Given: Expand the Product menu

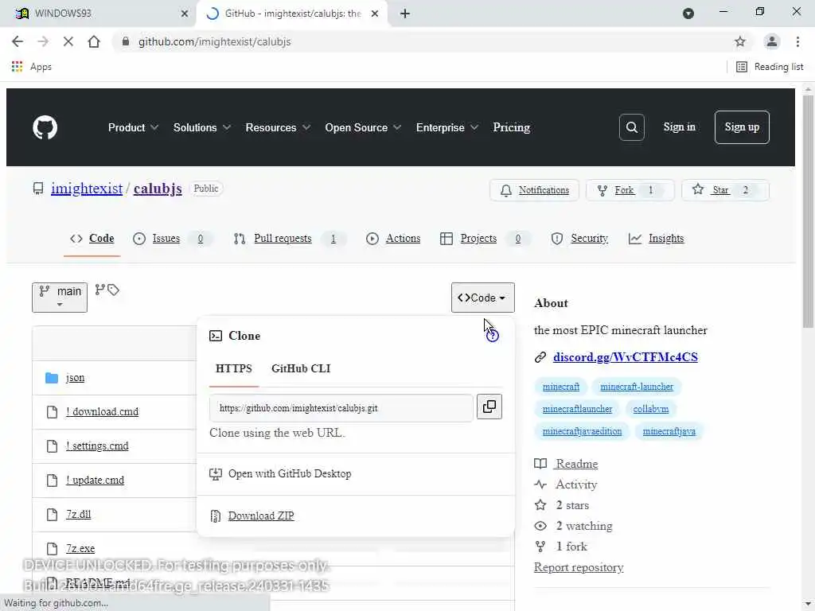Looking at the screenshot, I should (133, 127).
